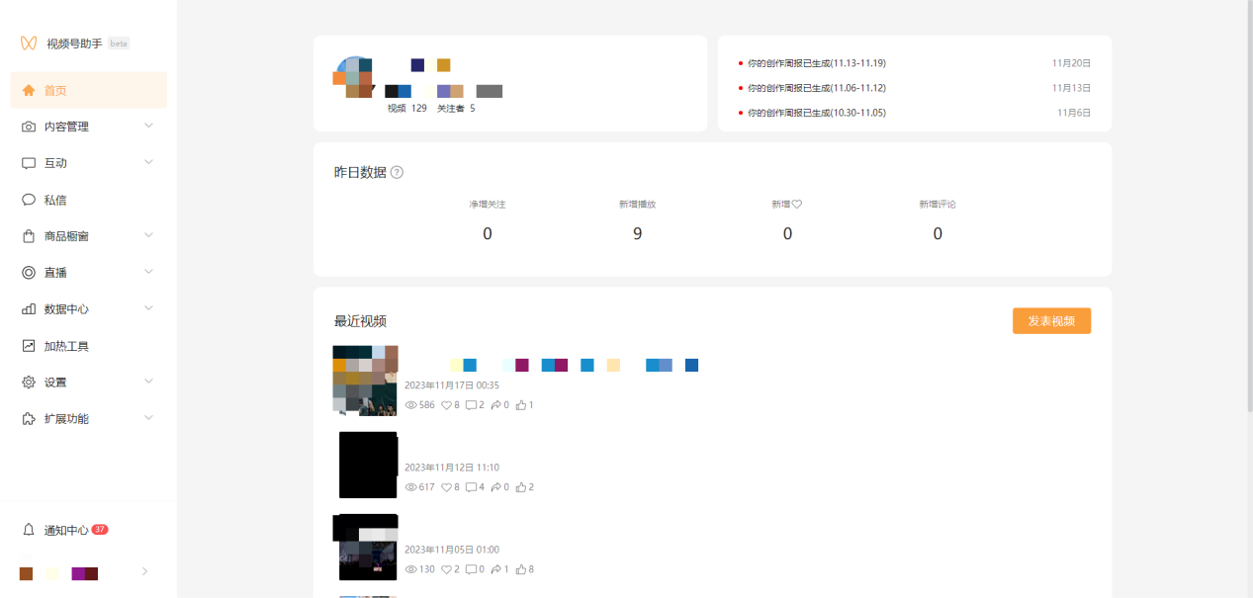Viewport: 1253px width, 598px height.
Task: Click the 最近视频 heading
Action: click(360, 321)
